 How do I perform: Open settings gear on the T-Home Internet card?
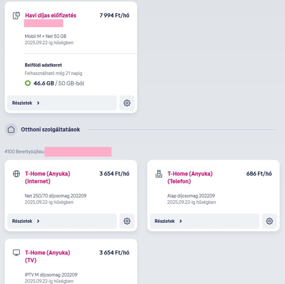pyautogui.click(x=127, y=221)
